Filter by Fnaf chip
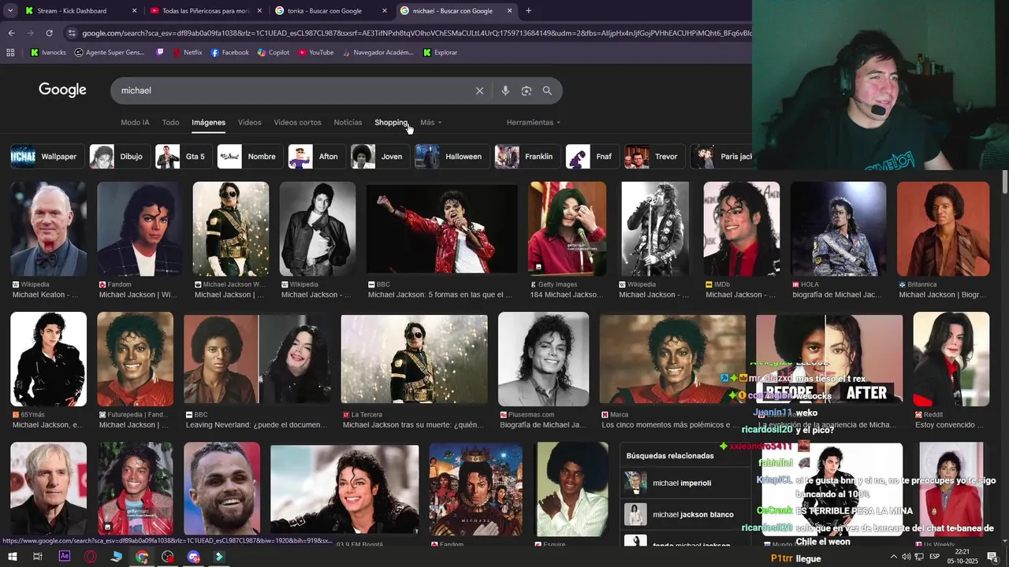Screen dimensions: 1009x567 (x=591, y=157)
